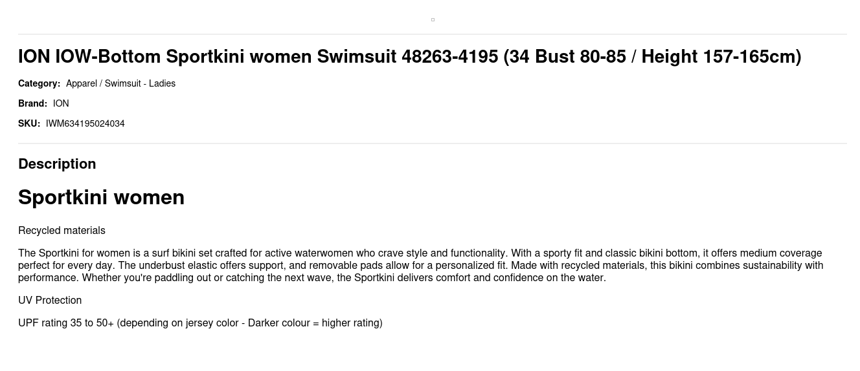The height and width of the screenshot is (371, 860).
Task: Click the tiny placeholder image at top
Action: coord(433,19)
